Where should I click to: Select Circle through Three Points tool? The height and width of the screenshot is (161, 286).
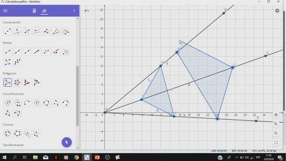(46, 103)
